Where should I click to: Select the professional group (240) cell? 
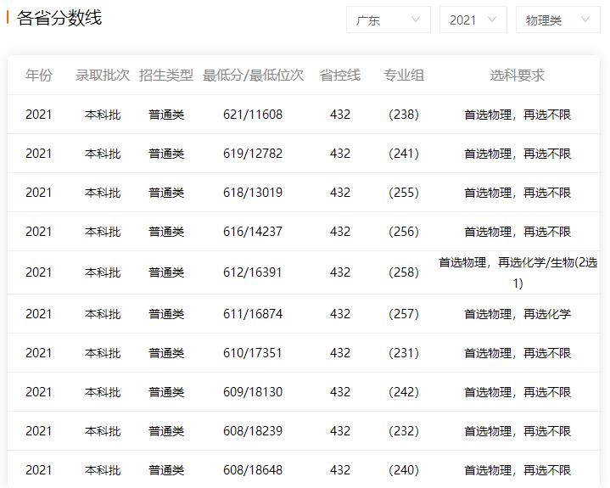pos(404,470)
